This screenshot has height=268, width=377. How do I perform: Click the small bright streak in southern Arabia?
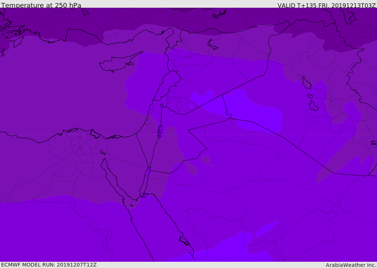267,229
